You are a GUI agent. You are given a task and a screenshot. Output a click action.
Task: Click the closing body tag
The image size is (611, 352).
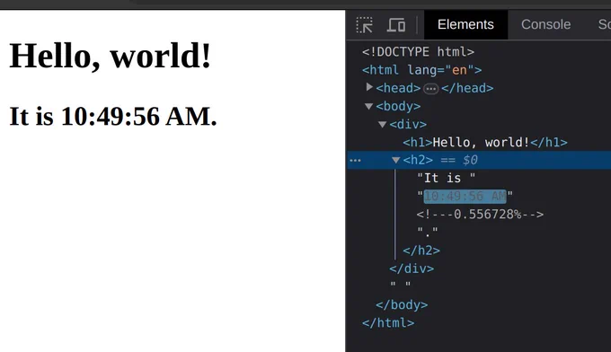point(402,305)
